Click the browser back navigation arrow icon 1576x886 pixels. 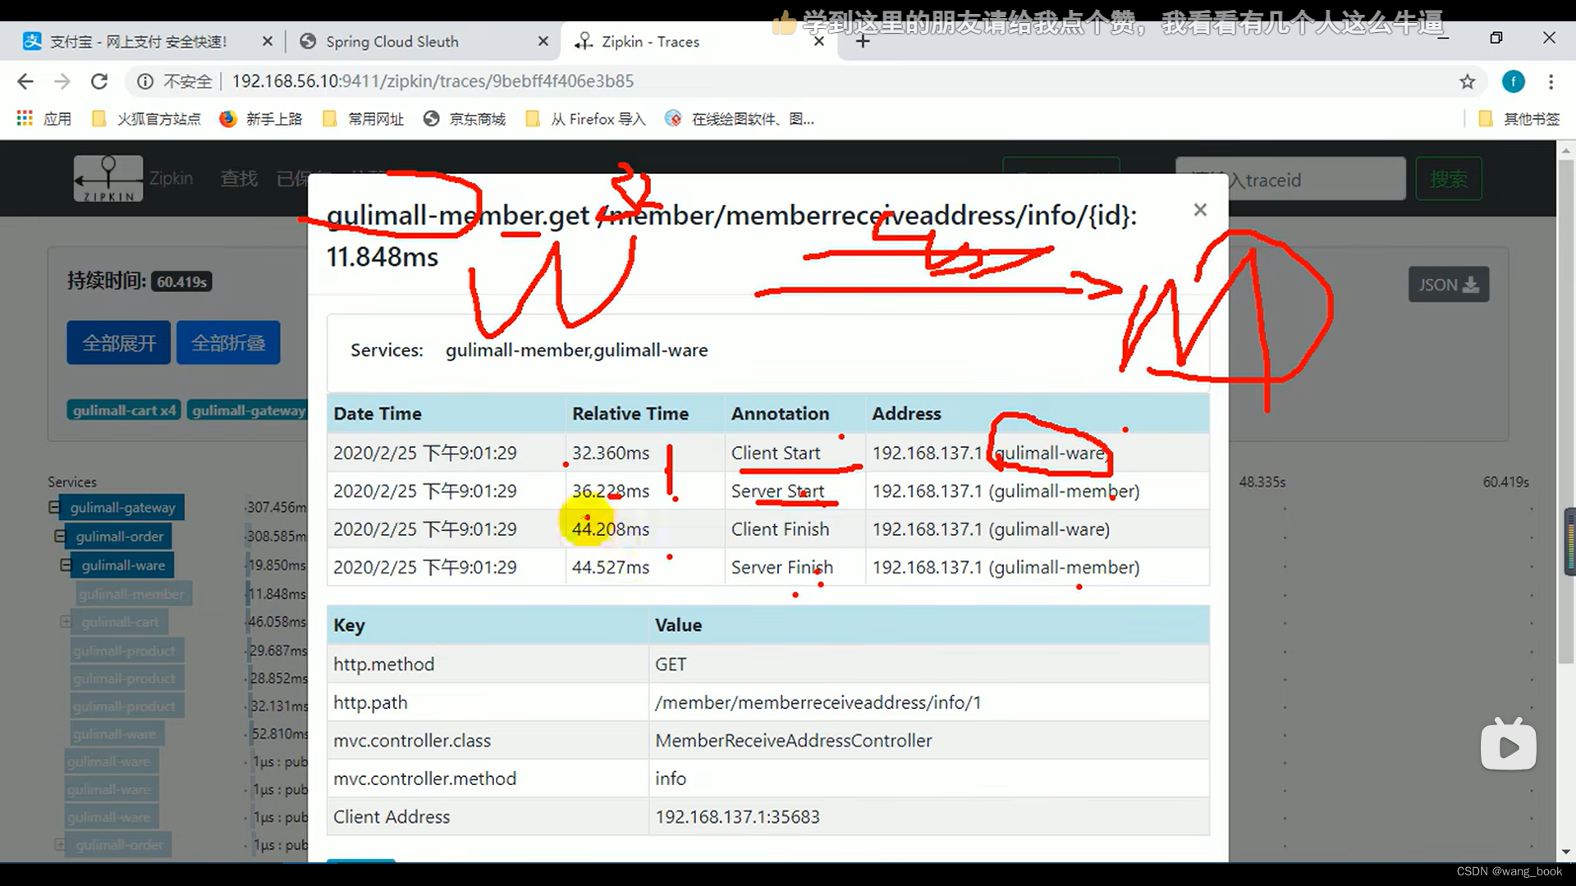pos(25,80)
